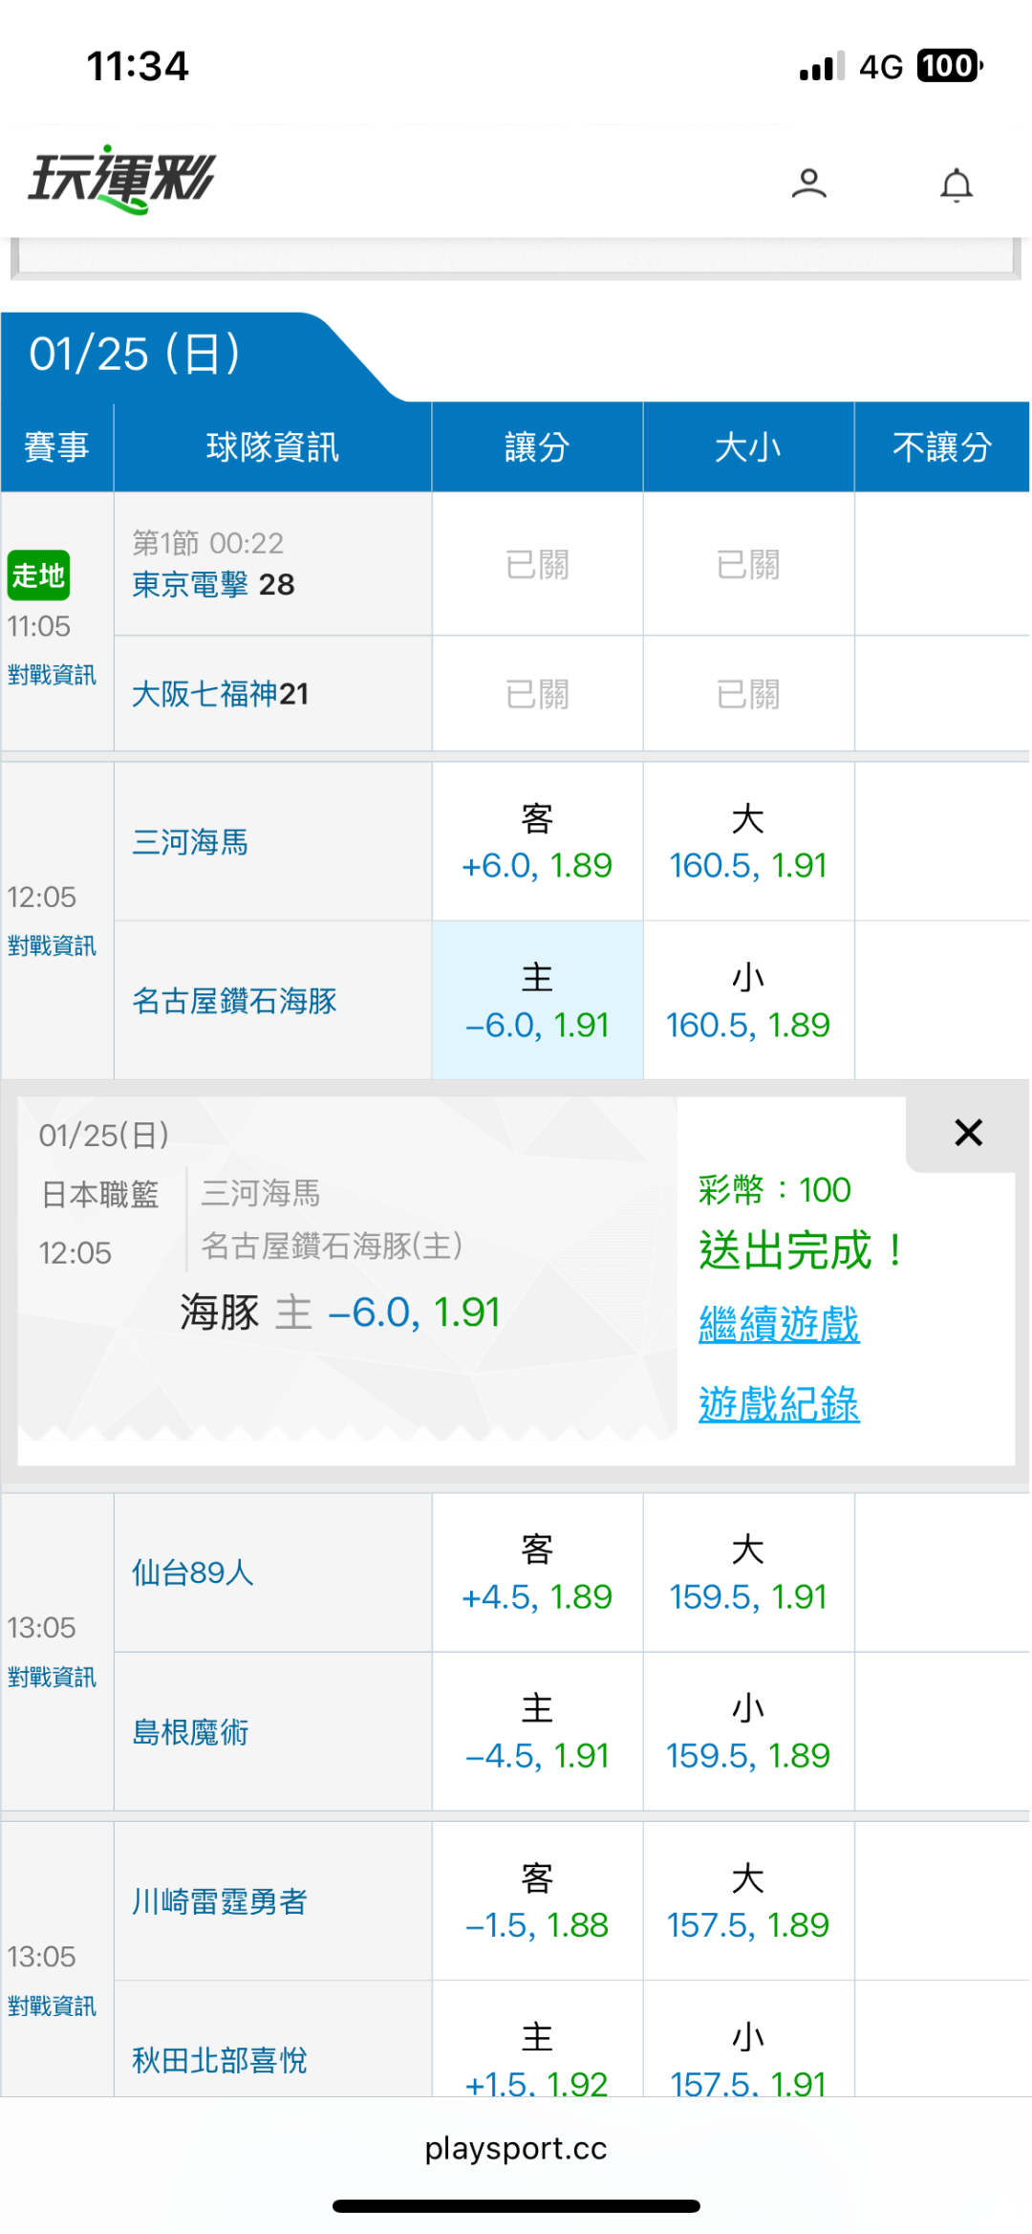Open 對戰資訊 for the 12:05 game
The width and height of the screenshot is (1032, 2234).
[52, 945]
